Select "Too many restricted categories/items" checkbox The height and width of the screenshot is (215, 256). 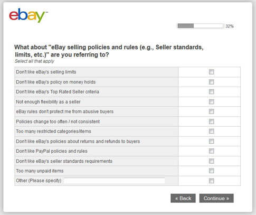[x=211, y=131]
